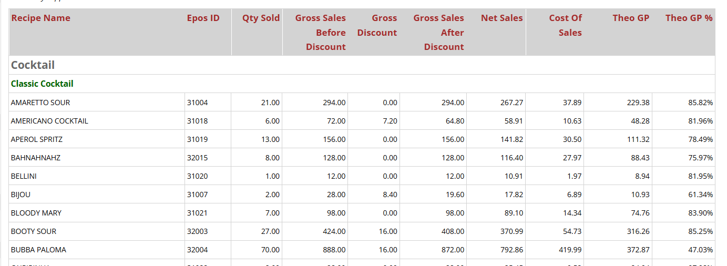Click the 47.03% Theo GP value
The width and height of the screenshot is (727, 266).
[x=700, y=250]
